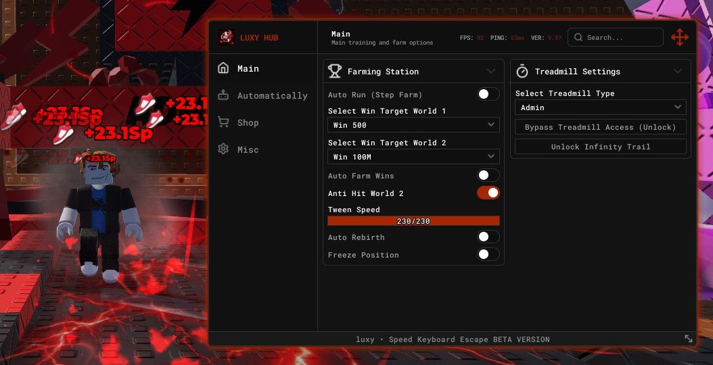The image size is (713, 365).
Task: Click the Unlock Infinity Trail button
Action: click(600, 147)
